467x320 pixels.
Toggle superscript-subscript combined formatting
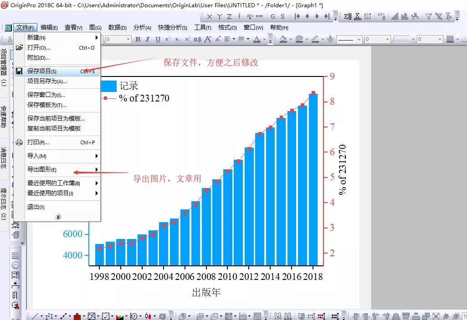(188, 39)
